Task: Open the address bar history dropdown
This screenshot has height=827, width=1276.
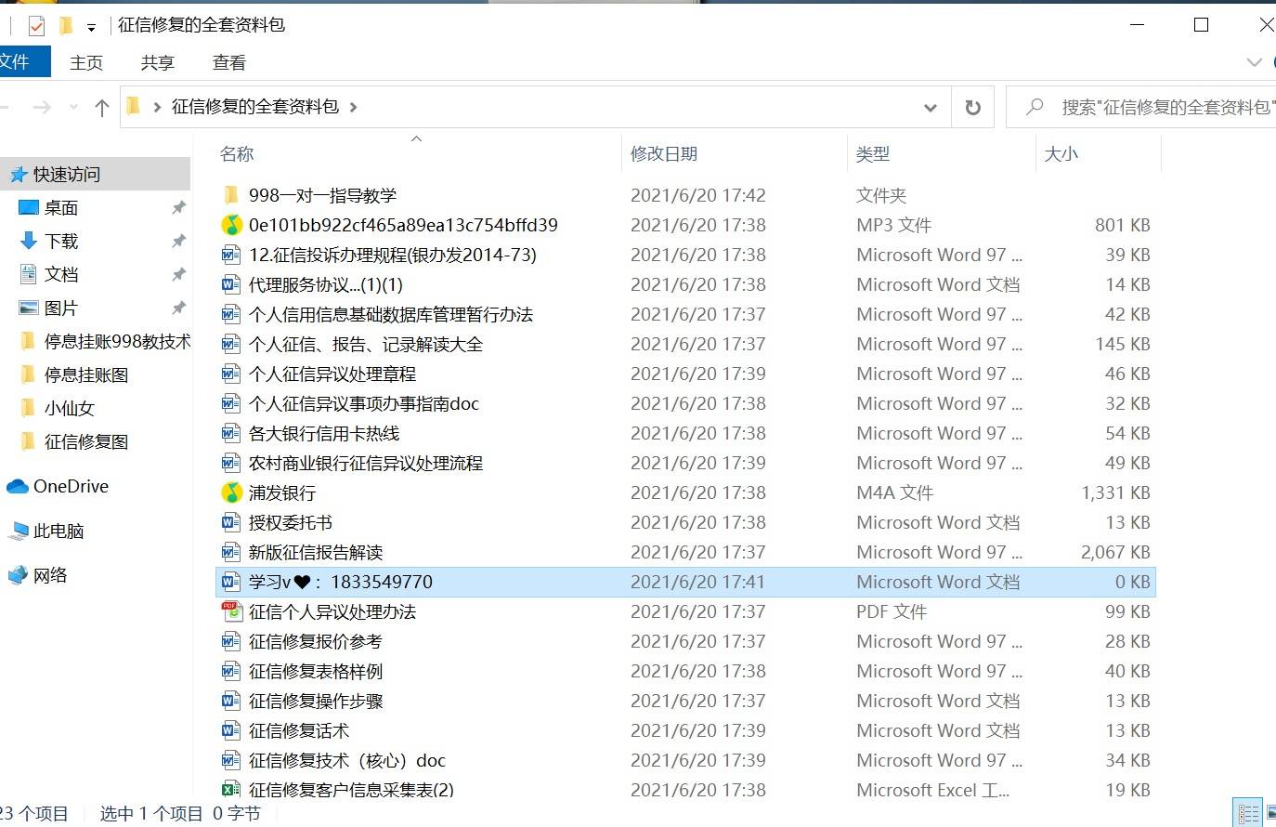Action: [x=930, y=107]
